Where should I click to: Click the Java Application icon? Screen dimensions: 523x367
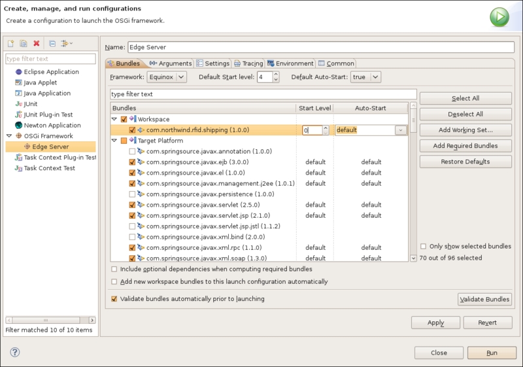point(19,93)
